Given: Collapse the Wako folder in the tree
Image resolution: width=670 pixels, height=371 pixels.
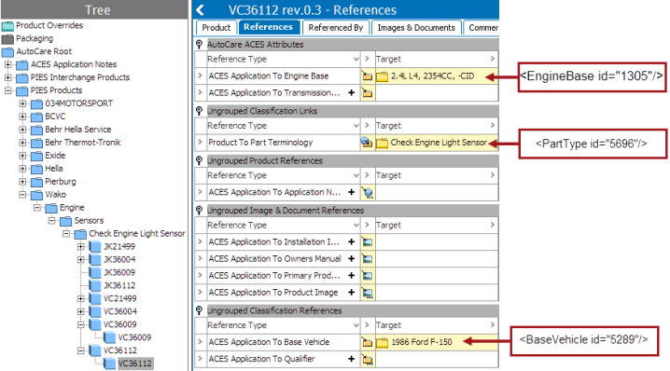Looking at the screenshot, I should pyautogui.click(x=22, y=195).
